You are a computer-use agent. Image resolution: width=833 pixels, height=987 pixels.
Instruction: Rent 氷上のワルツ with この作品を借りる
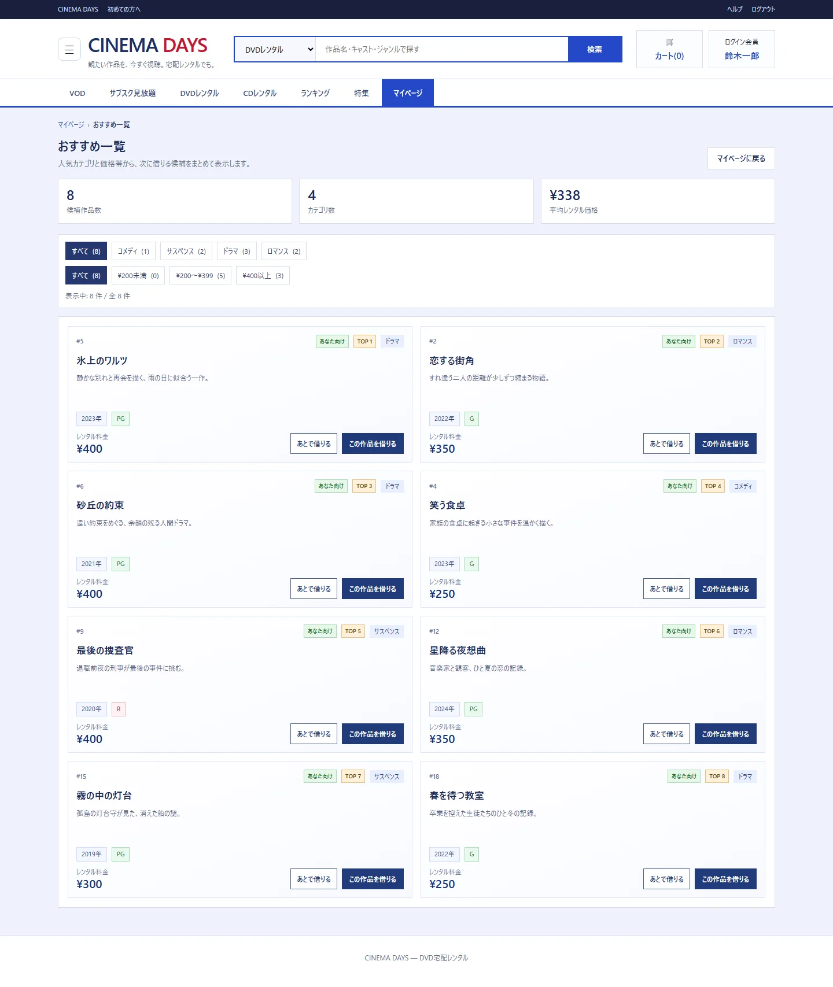[x=373, y=443]
